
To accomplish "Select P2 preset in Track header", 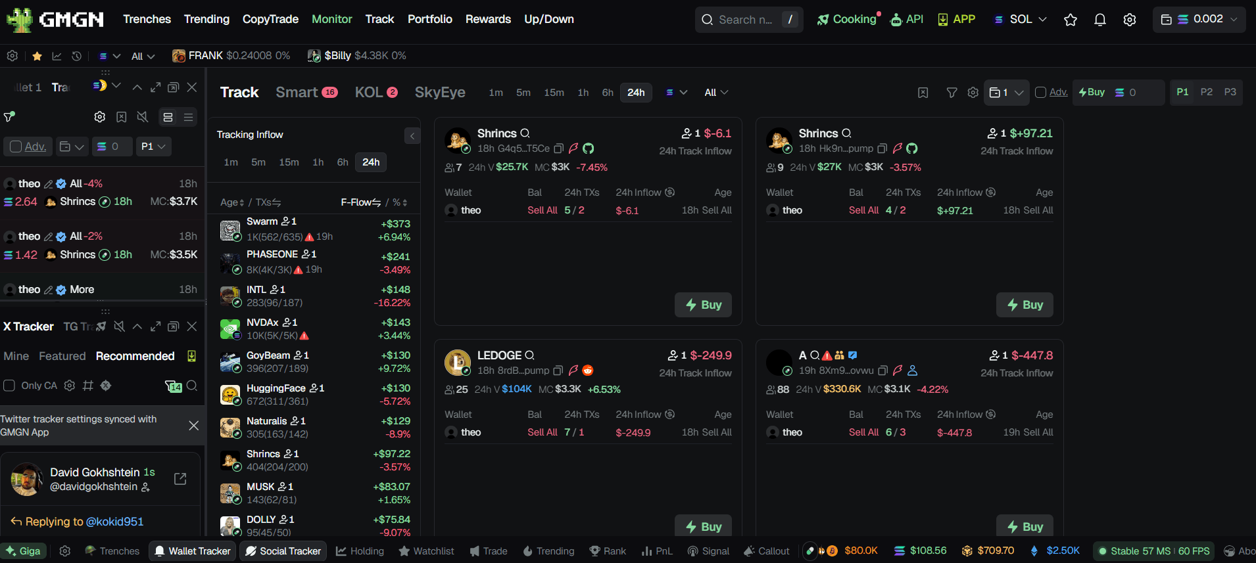I will (x=1207, y=92).
